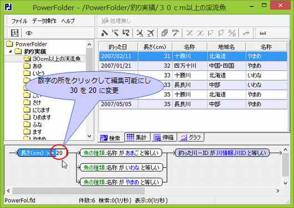Click horizontal scrollbar right arrow

(x=278, y=191)
